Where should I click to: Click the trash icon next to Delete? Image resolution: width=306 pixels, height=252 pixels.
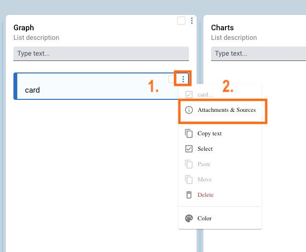pos(188,195)
